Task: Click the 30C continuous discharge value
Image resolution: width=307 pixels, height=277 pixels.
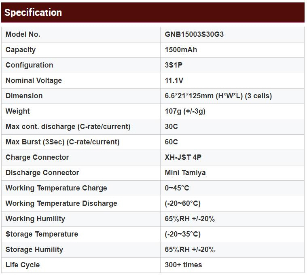Action: click(171, 127)
